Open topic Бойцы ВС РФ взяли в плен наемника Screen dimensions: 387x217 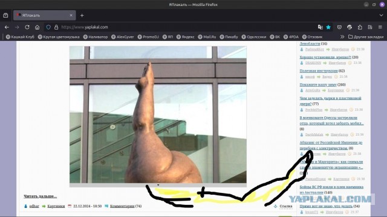(x=331, y=189)
